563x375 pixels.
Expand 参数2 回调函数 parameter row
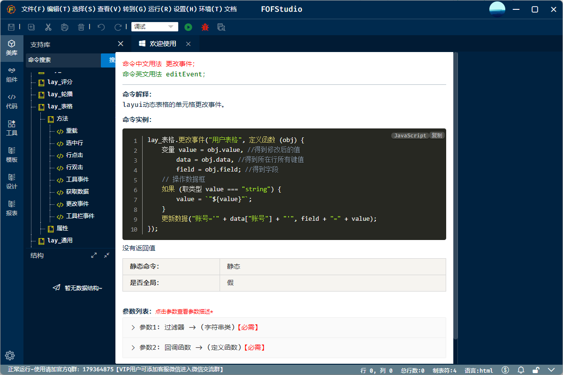pos(284,348)
